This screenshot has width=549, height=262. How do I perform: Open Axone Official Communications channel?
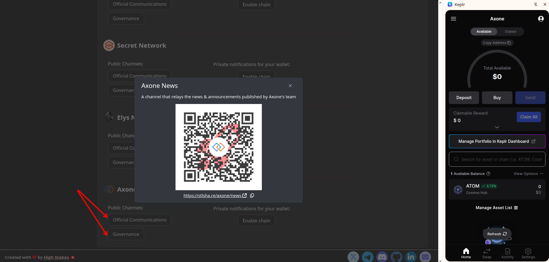[140, 220]
